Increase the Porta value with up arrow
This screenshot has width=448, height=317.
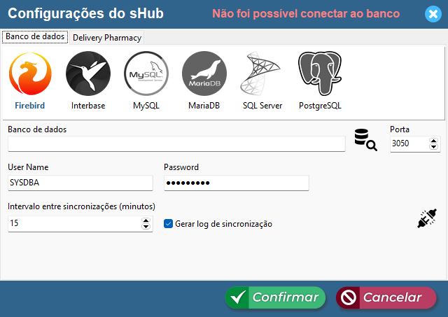tap(434, 141)
